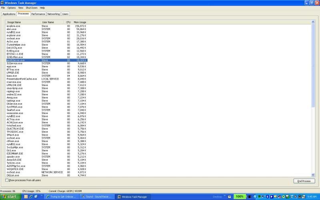Switch to Trying to Get Onboar taskbar window
The height and width of the screenshot is (200, 320).
pos(62,197)
